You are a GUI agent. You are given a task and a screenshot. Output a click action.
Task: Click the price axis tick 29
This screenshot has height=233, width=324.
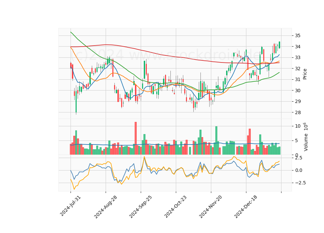298,101
